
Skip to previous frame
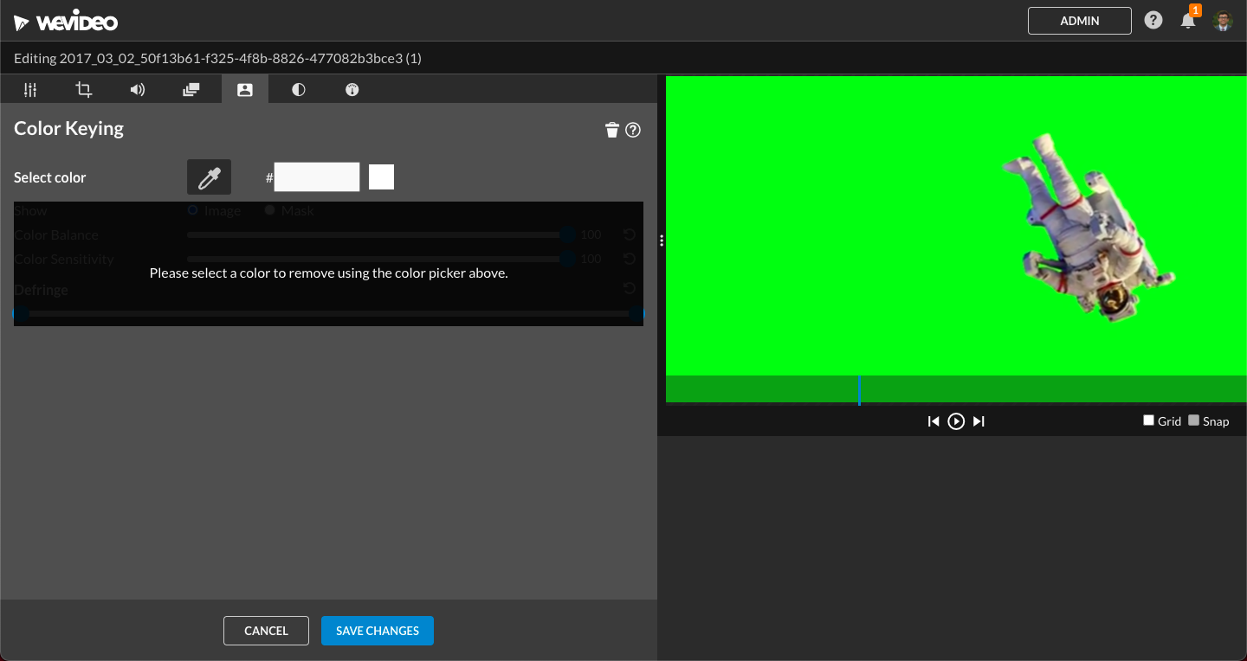[x=934, y=421]
